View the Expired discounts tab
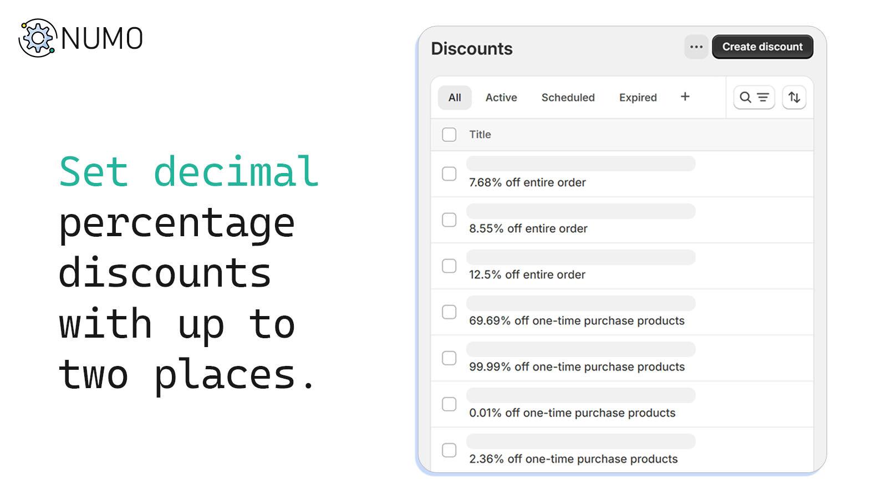The height and width of the screenshot is (499, 887). click(638, 98)
